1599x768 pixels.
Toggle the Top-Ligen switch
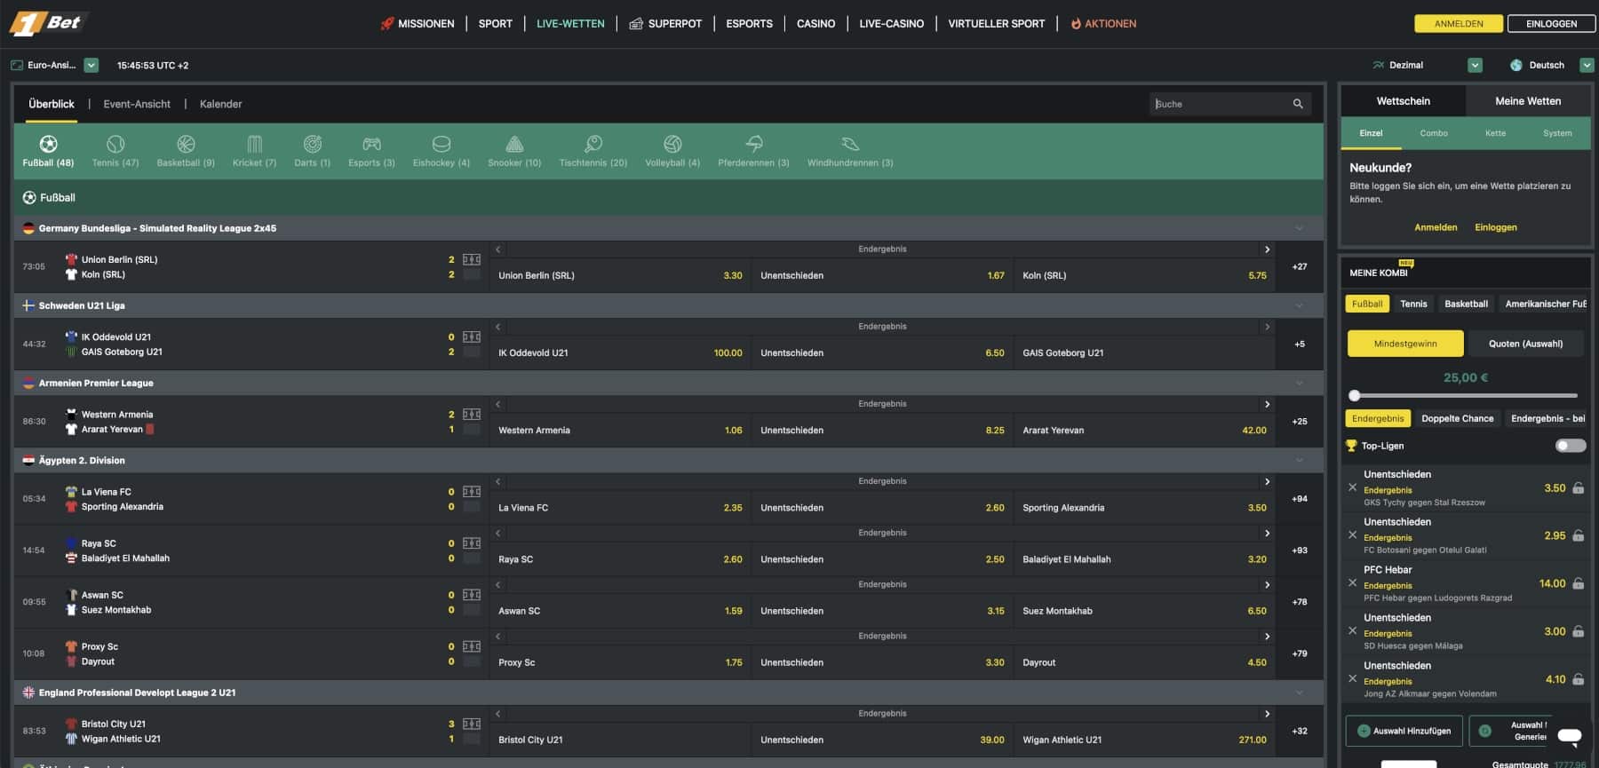point(1571,446)
